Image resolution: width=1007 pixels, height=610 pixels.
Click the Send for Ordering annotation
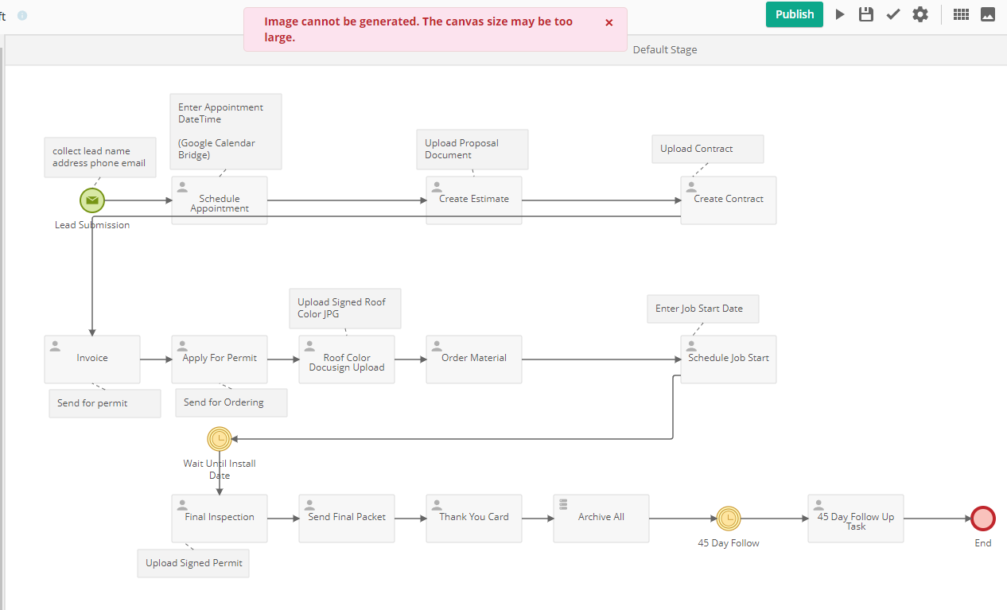(231, 402)
